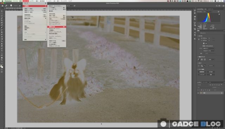This screenshot has width=225, height=129.
Task: Choose 階調の反転 from the submenu
Action: coord(57,27)
